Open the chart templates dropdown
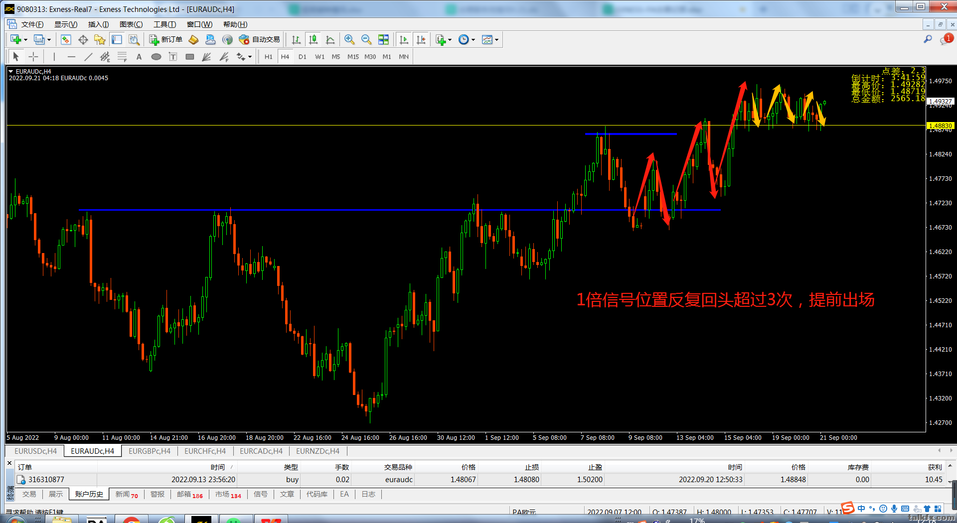The height and width of the screenshot is (523, 957). (x=490, y=39)
